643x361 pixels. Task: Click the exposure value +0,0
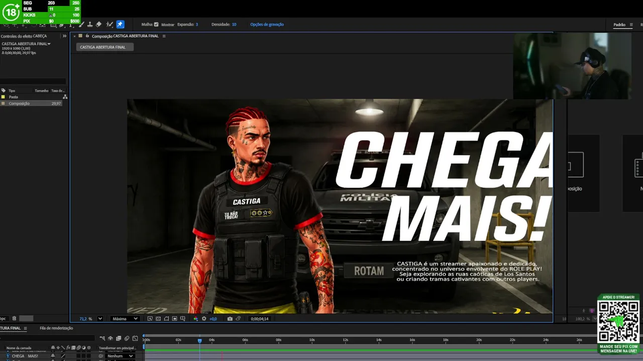pyautogui.click(x=213, y=319)
